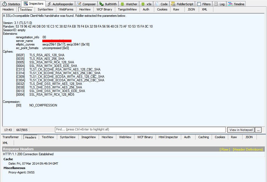This screenshot has width=267, height=182.
Task: Open the Composer tab
Action: (86, 4)
